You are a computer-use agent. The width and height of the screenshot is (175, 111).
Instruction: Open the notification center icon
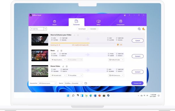pyautogui.click(x=159, y=96)
